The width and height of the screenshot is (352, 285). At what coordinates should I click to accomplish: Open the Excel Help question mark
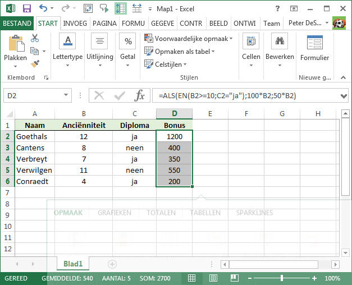tap(277, 8)
